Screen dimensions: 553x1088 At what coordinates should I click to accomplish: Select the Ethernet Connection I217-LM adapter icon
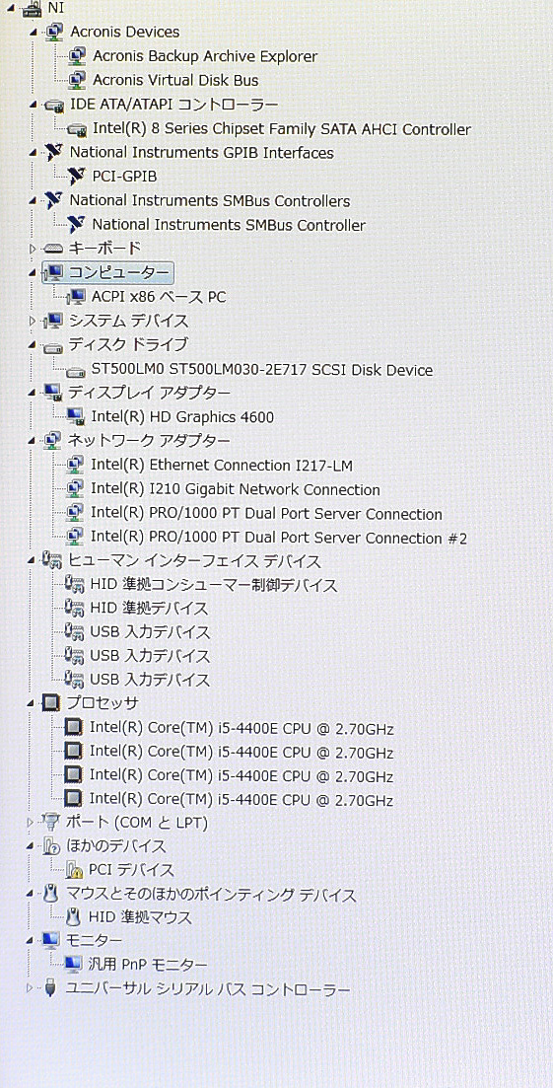click(76, 465)
